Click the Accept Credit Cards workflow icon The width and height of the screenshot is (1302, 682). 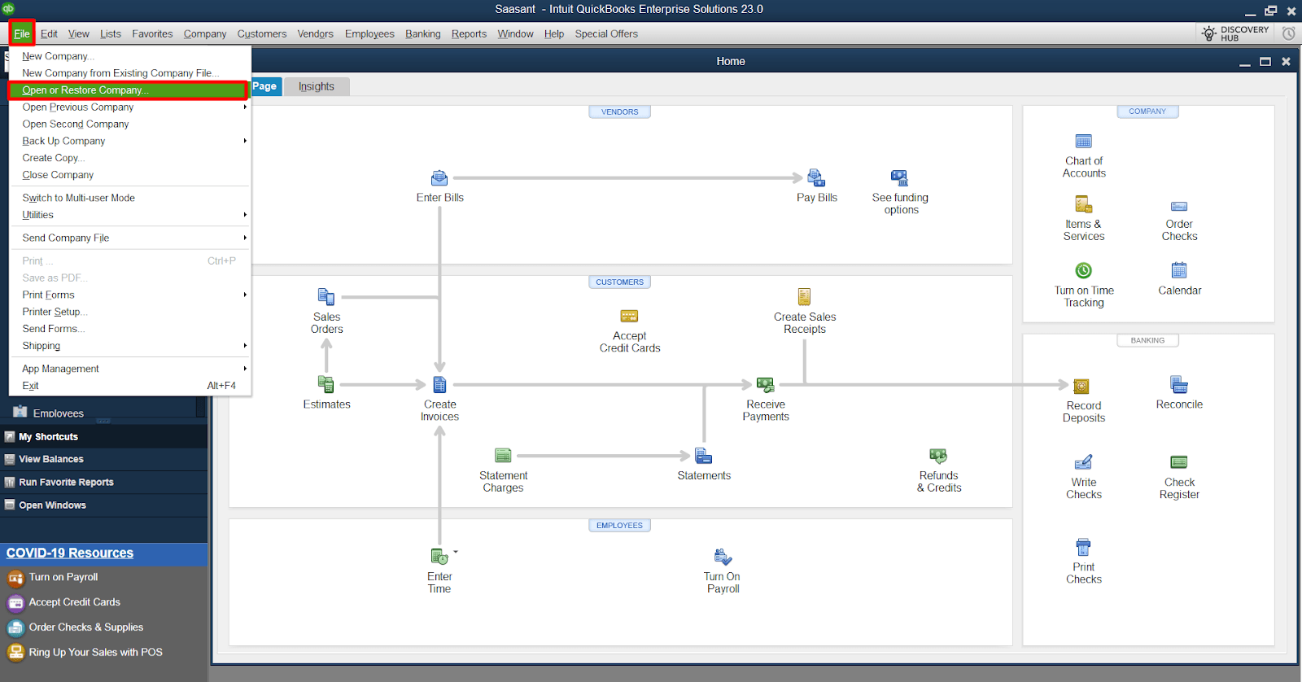629,316
